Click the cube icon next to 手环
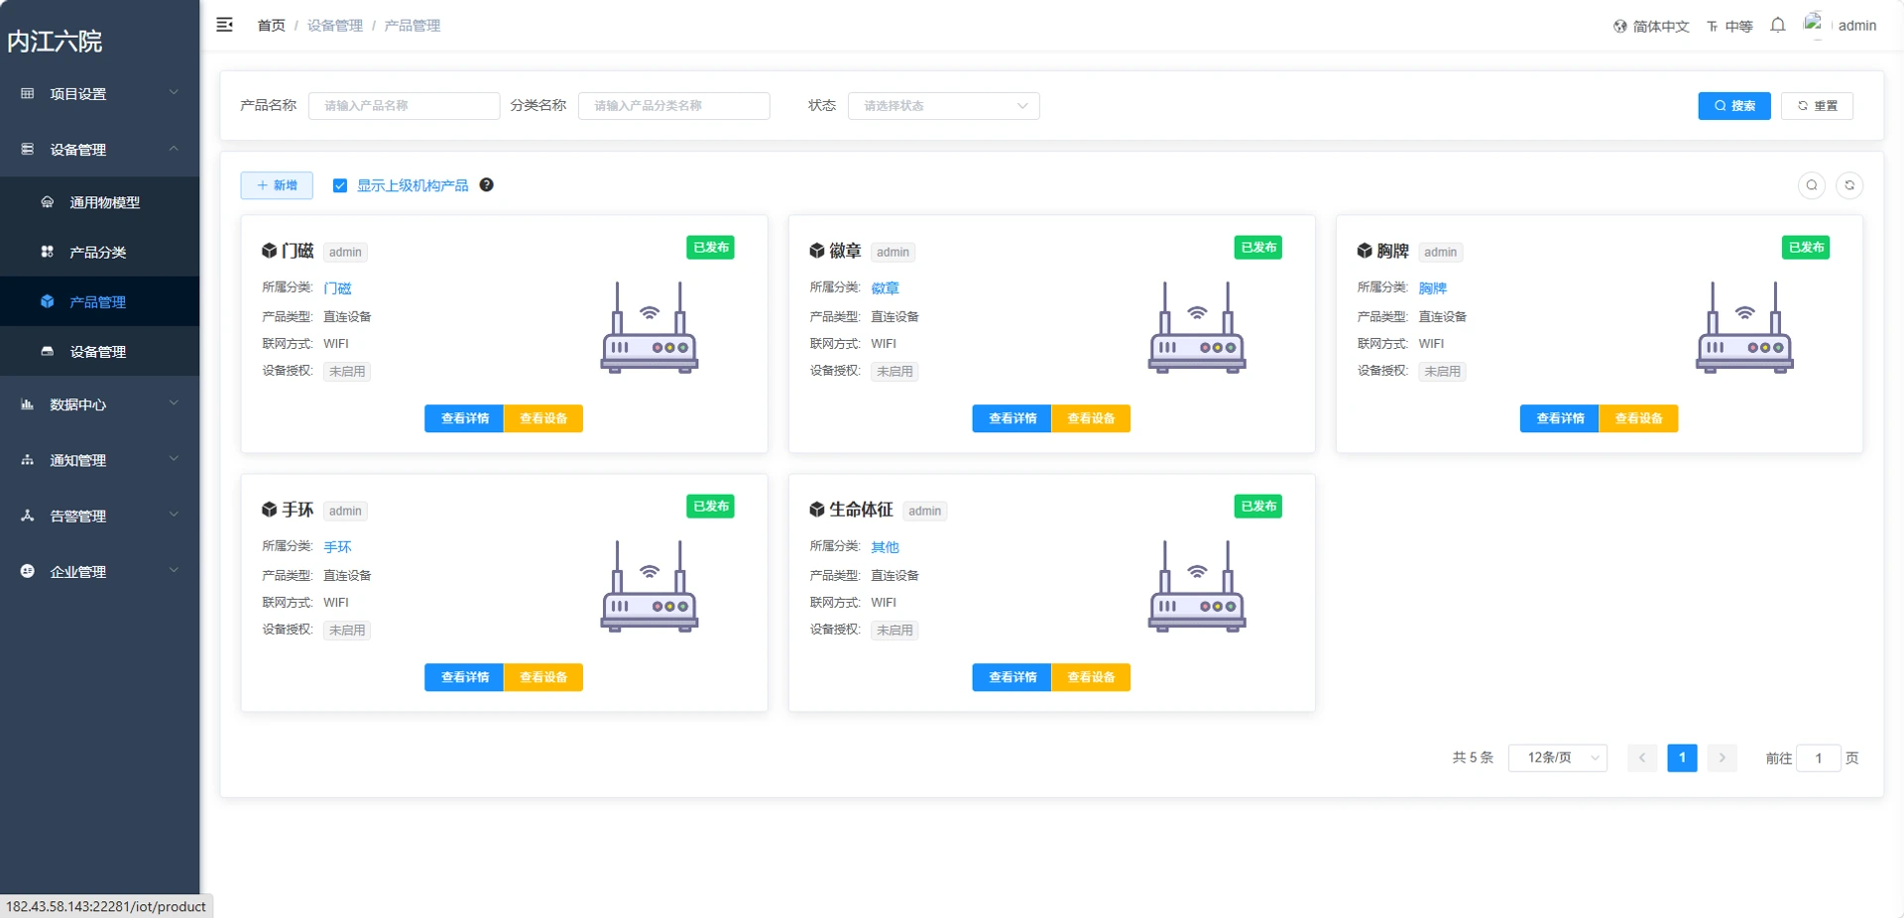 point(269,510)
